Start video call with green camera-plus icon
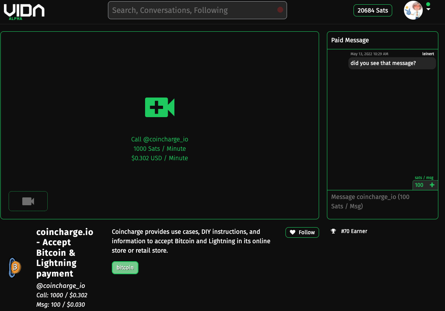Image resolution: width=445 pixels, height=311 pixels. (160, 107)
